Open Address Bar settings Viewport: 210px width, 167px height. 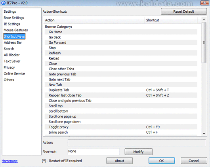[13, 42]
